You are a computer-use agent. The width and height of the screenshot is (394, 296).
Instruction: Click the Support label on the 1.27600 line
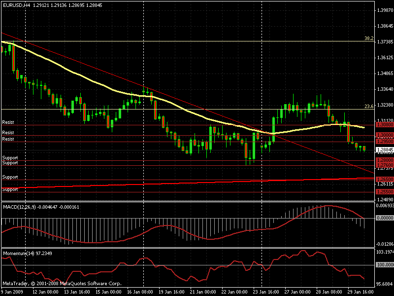click(10, 163)
